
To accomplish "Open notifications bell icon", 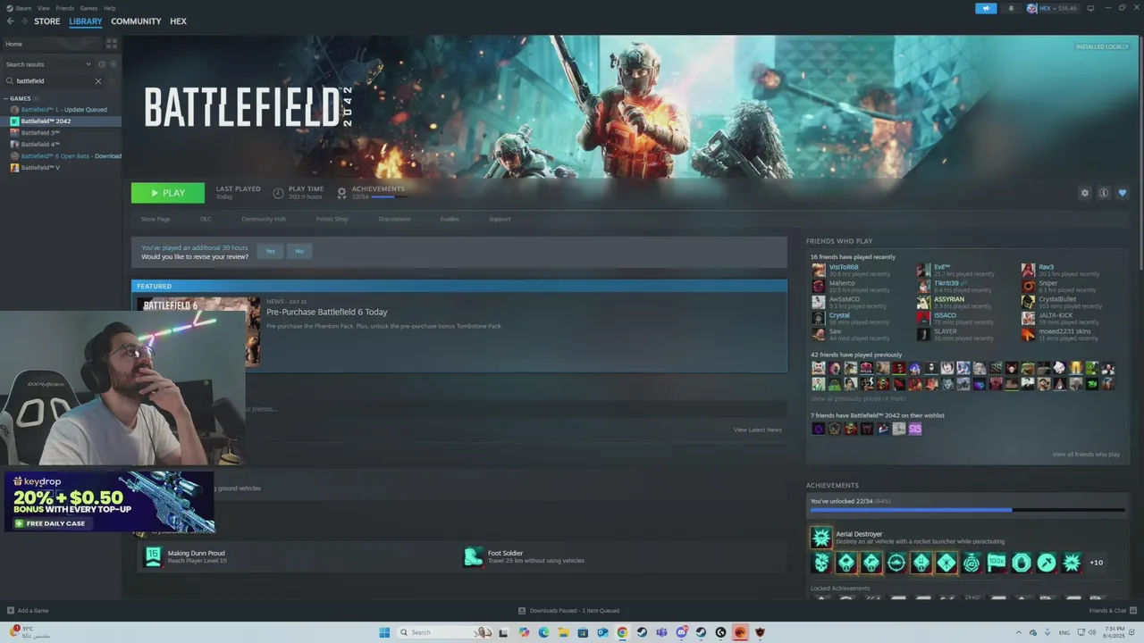I will tap(1011, 8).
